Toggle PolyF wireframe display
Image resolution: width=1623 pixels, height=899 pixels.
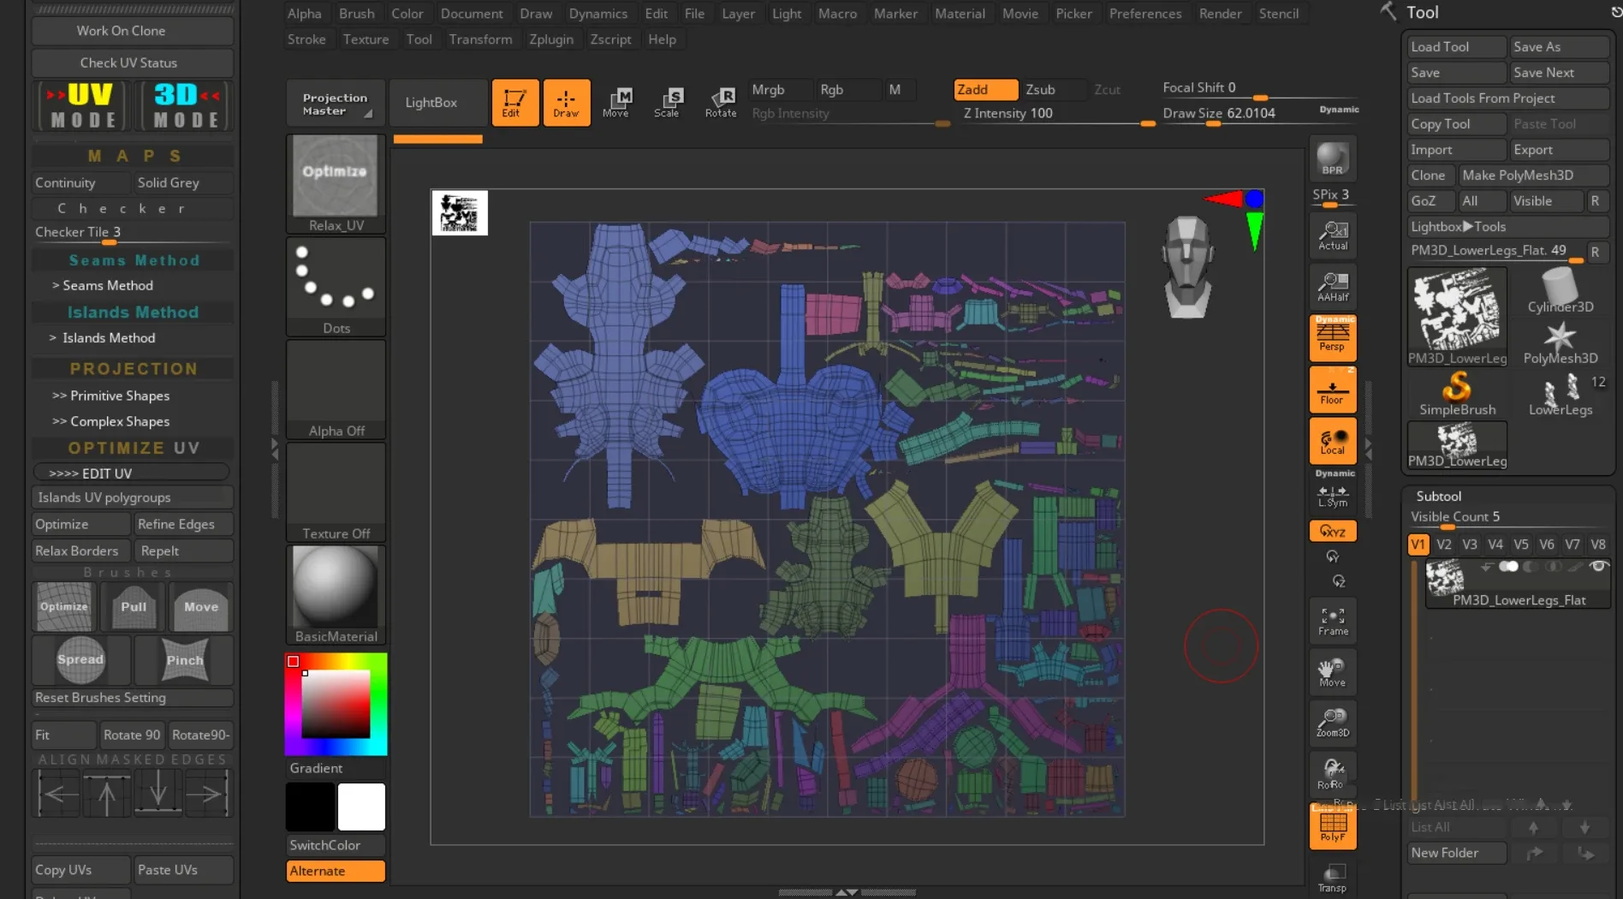point(1333,826)
